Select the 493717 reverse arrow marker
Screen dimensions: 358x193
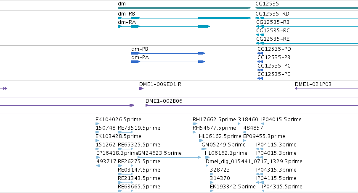coord(98,166)
